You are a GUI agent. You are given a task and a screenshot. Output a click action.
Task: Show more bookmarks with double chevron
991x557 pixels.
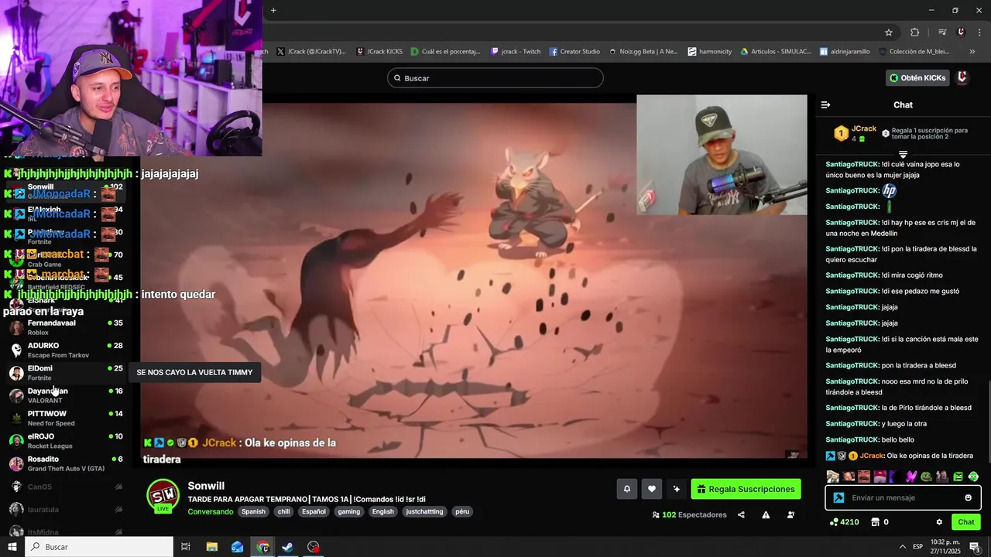tap(972, 52)
